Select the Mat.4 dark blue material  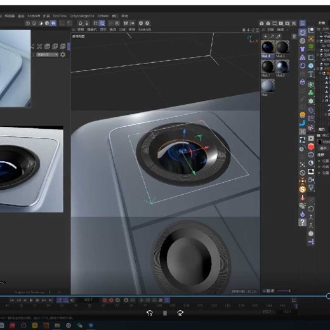click(268, 47)
